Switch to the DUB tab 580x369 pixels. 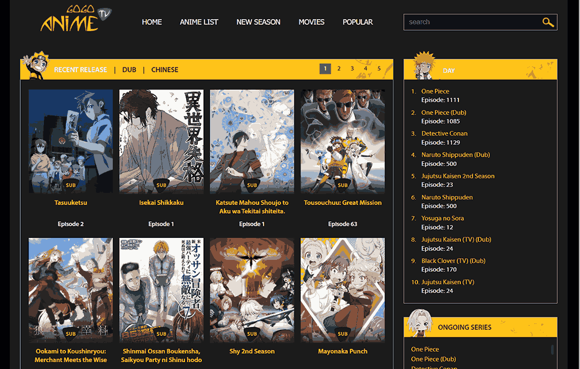tap(130, 70)
